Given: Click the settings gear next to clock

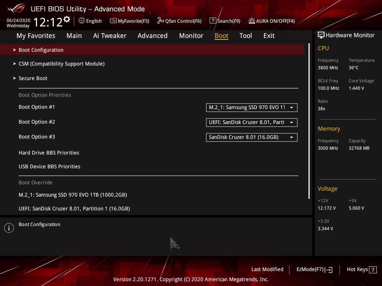Looking at the screenshot, I should click(x=67, y=19).
